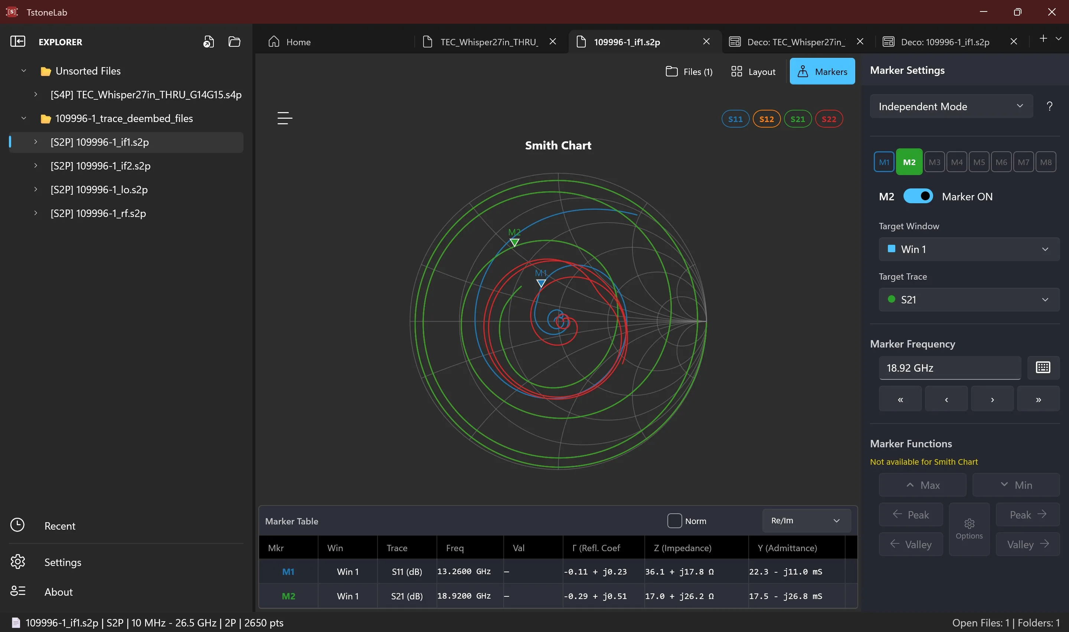Collapse the Explorer sidebar panel icon

coord(17,41)
